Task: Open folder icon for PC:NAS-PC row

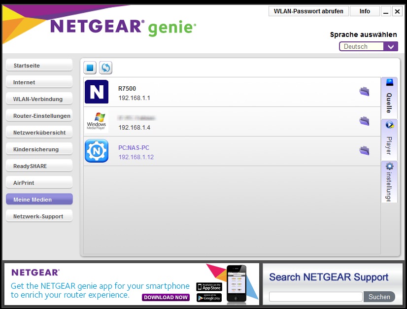Action: [x=364, y=151]
